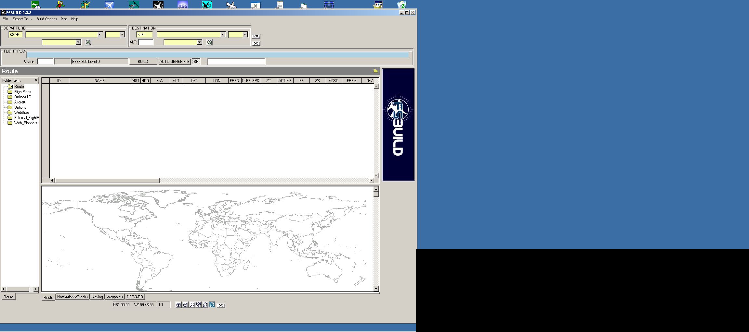The image size is (749, 332).
Task: Select the Route tab under folder tree
Action: coord(8,297)
